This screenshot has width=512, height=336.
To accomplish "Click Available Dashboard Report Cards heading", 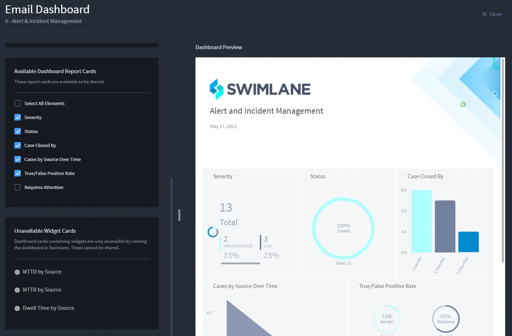I will (x=55, y=71).
